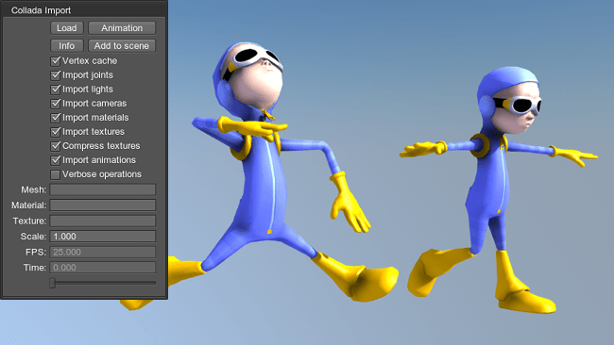Toggle Import lights checkbox
Screen dimensions: 614x345
(55, 90)
